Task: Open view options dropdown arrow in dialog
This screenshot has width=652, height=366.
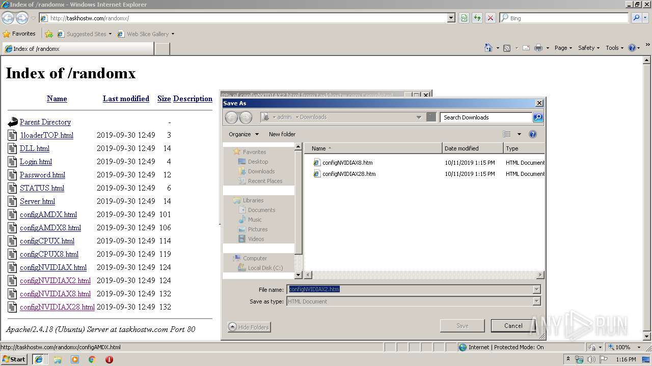Action: [519, 134]
